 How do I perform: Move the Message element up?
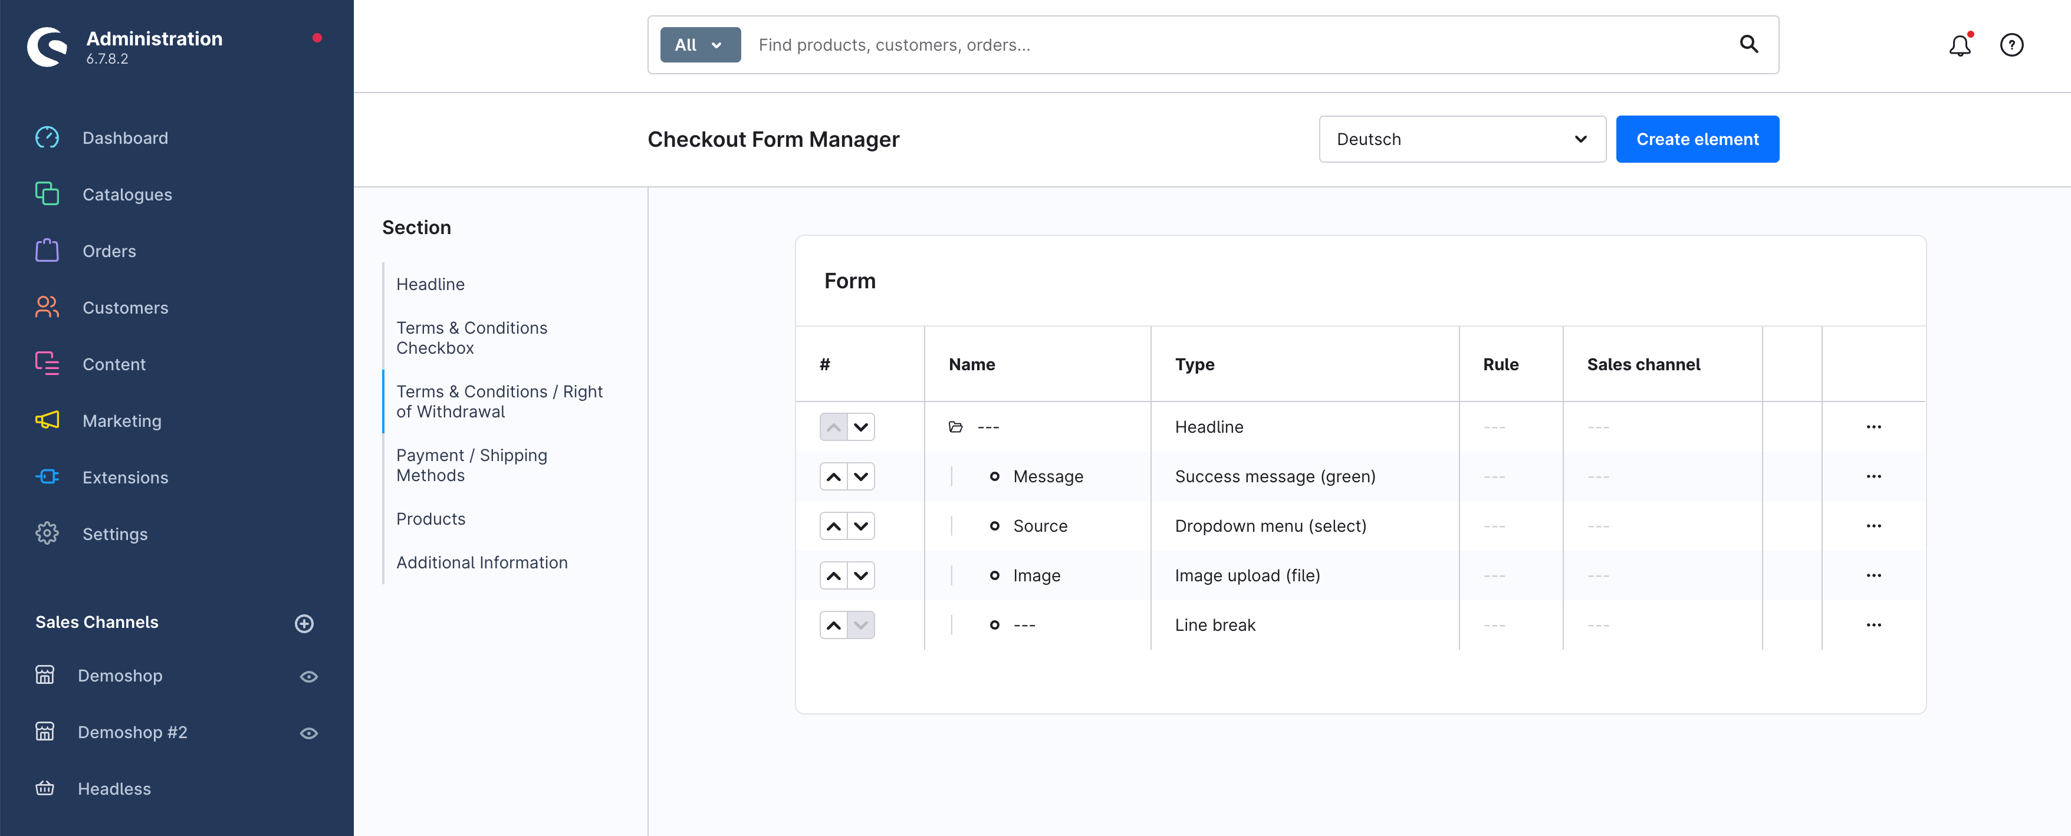(x=833, y=476)
